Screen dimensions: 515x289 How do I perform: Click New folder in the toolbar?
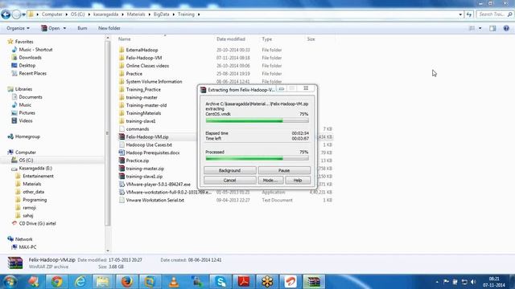(109, 28)
